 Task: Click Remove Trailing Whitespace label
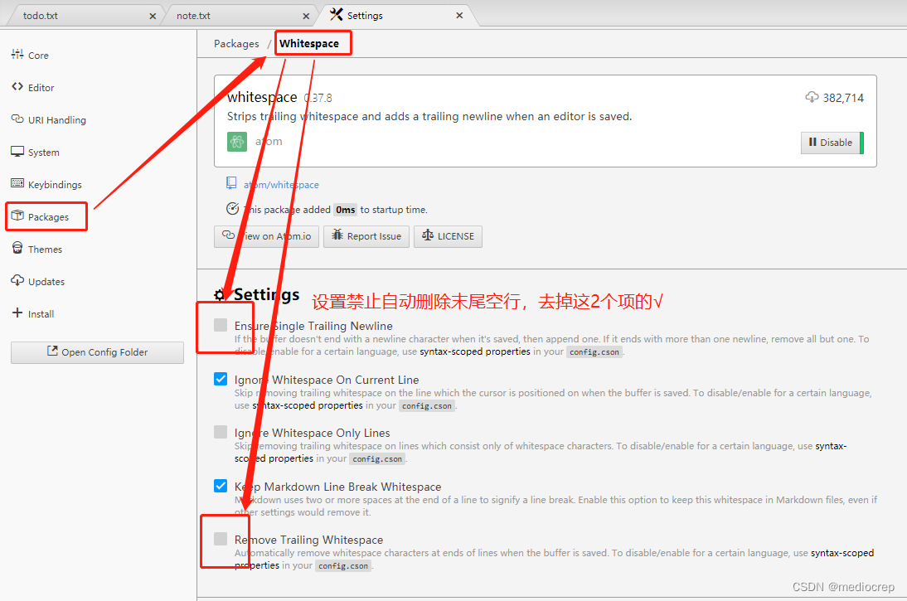309,540
